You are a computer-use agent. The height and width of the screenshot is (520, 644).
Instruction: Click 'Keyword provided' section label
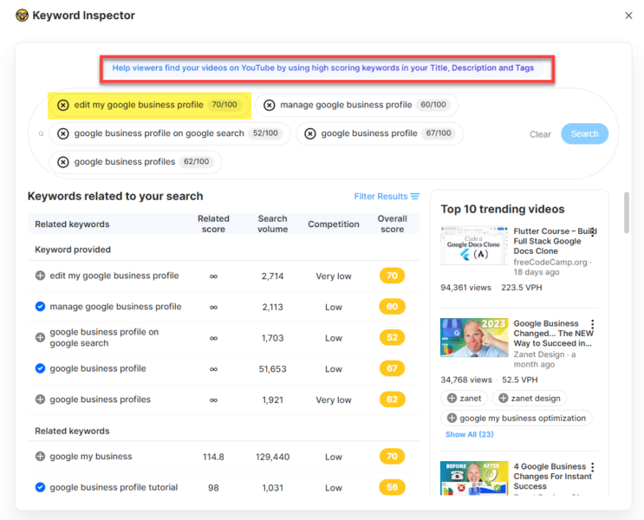tap(73, 250)
